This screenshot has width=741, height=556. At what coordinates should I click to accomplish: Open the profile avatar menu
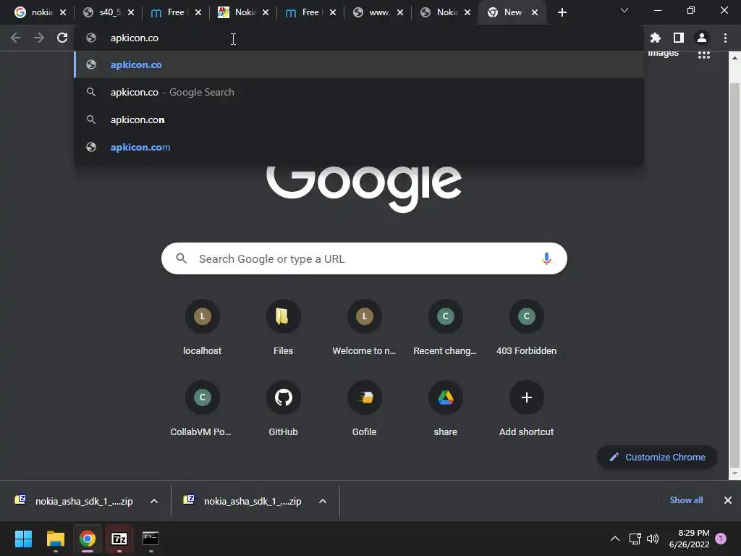pyautogui.click(x=702, y=38)
